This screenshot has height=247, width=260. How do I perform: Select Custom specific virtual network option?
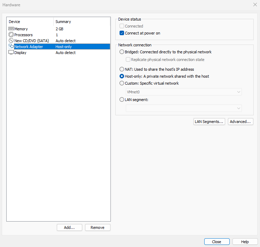click(x=122, y=83)
